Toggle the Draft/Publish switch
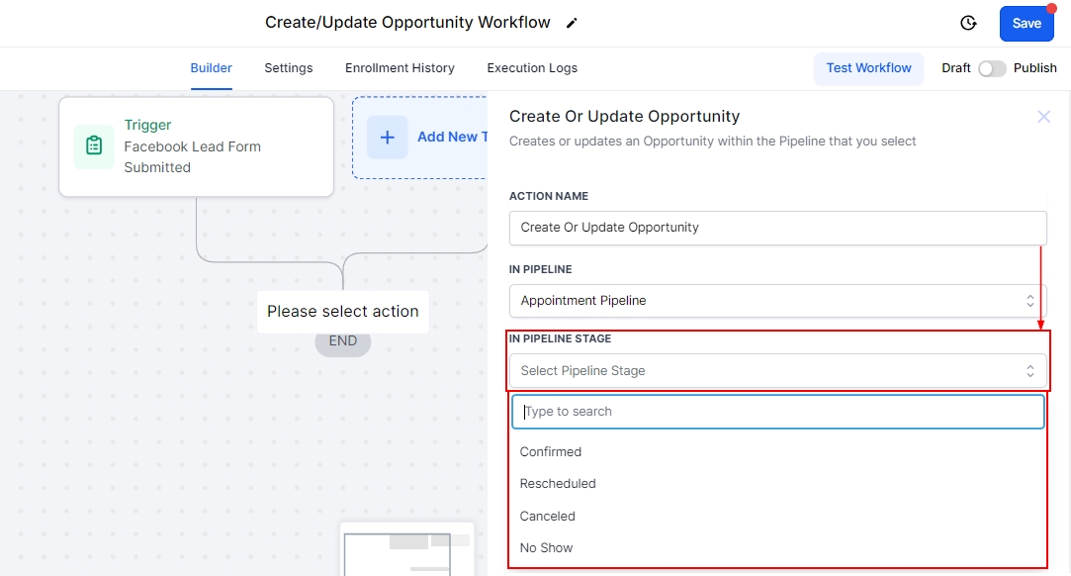This screenshot has width=1071, height=576. (992, 68)
